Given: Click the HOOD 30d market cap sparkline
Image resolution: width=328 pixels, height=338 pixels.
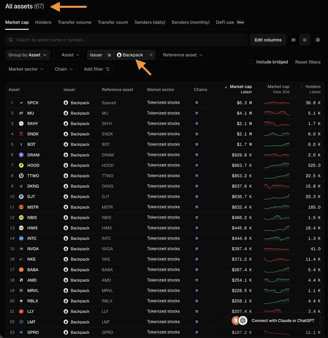Looking at the screenshot, I should [276, 166].
